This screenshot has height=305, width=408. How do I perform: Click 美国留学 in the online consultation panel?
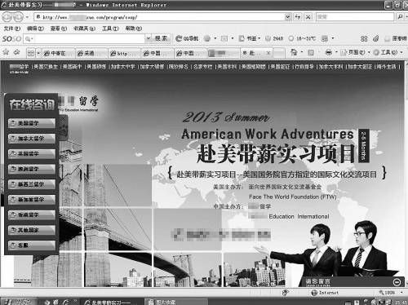pos(32,123)
